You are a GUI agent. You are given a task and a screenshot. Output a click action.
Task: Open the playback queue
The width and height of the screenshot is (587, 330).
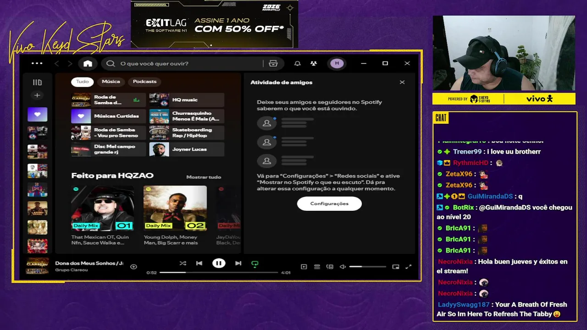coord(317,267)
